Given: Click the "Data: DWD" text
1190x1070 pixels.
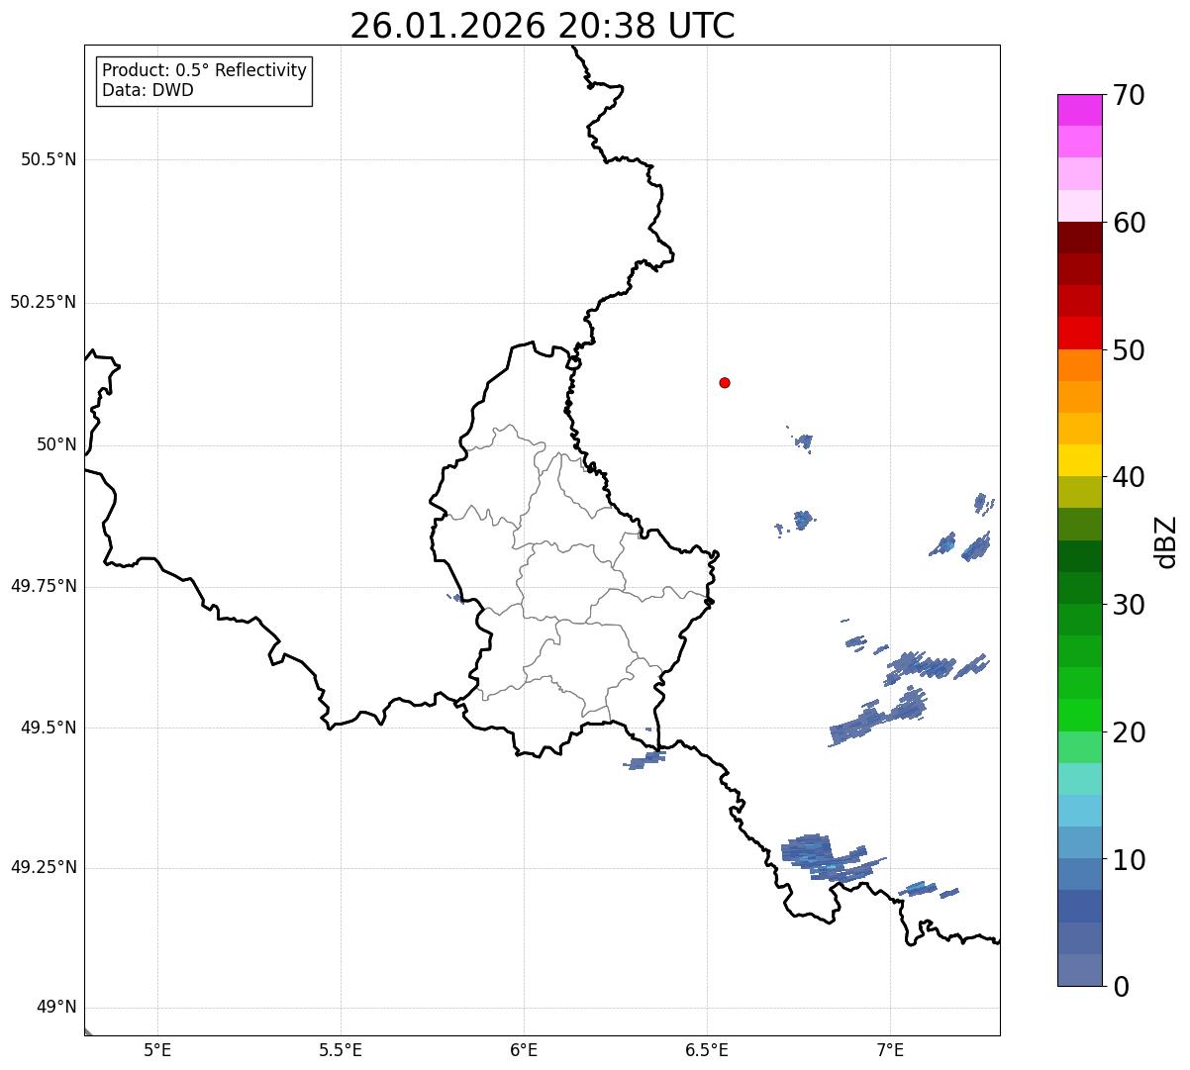Looking at the screenshot, I should click(x=148, y=90).
